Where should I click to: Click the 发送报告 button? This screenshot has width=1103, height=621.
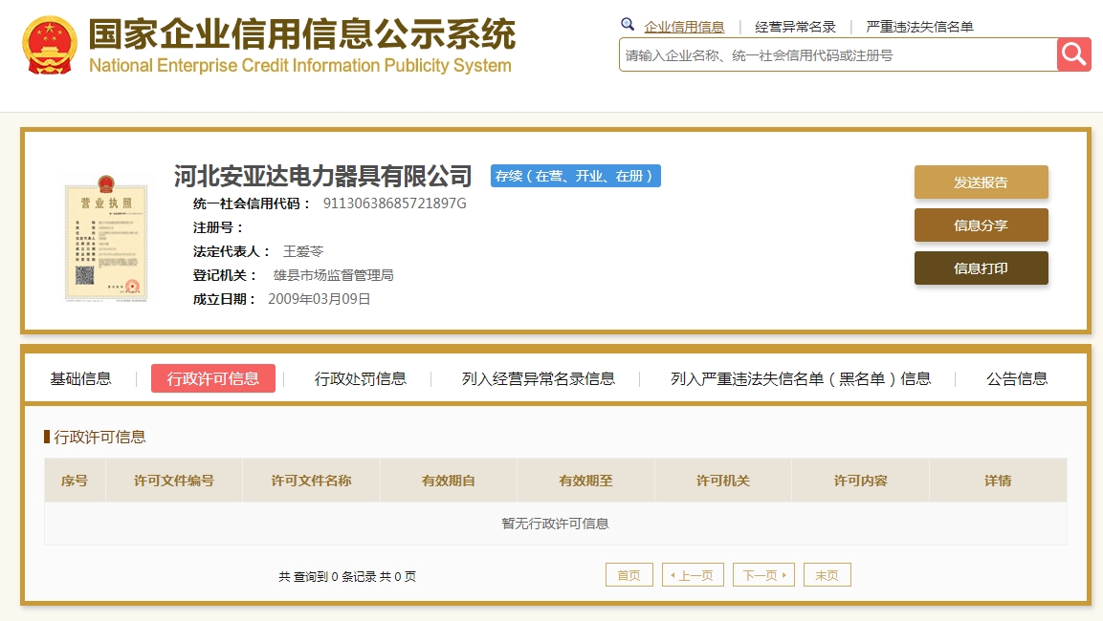[982, 182]
